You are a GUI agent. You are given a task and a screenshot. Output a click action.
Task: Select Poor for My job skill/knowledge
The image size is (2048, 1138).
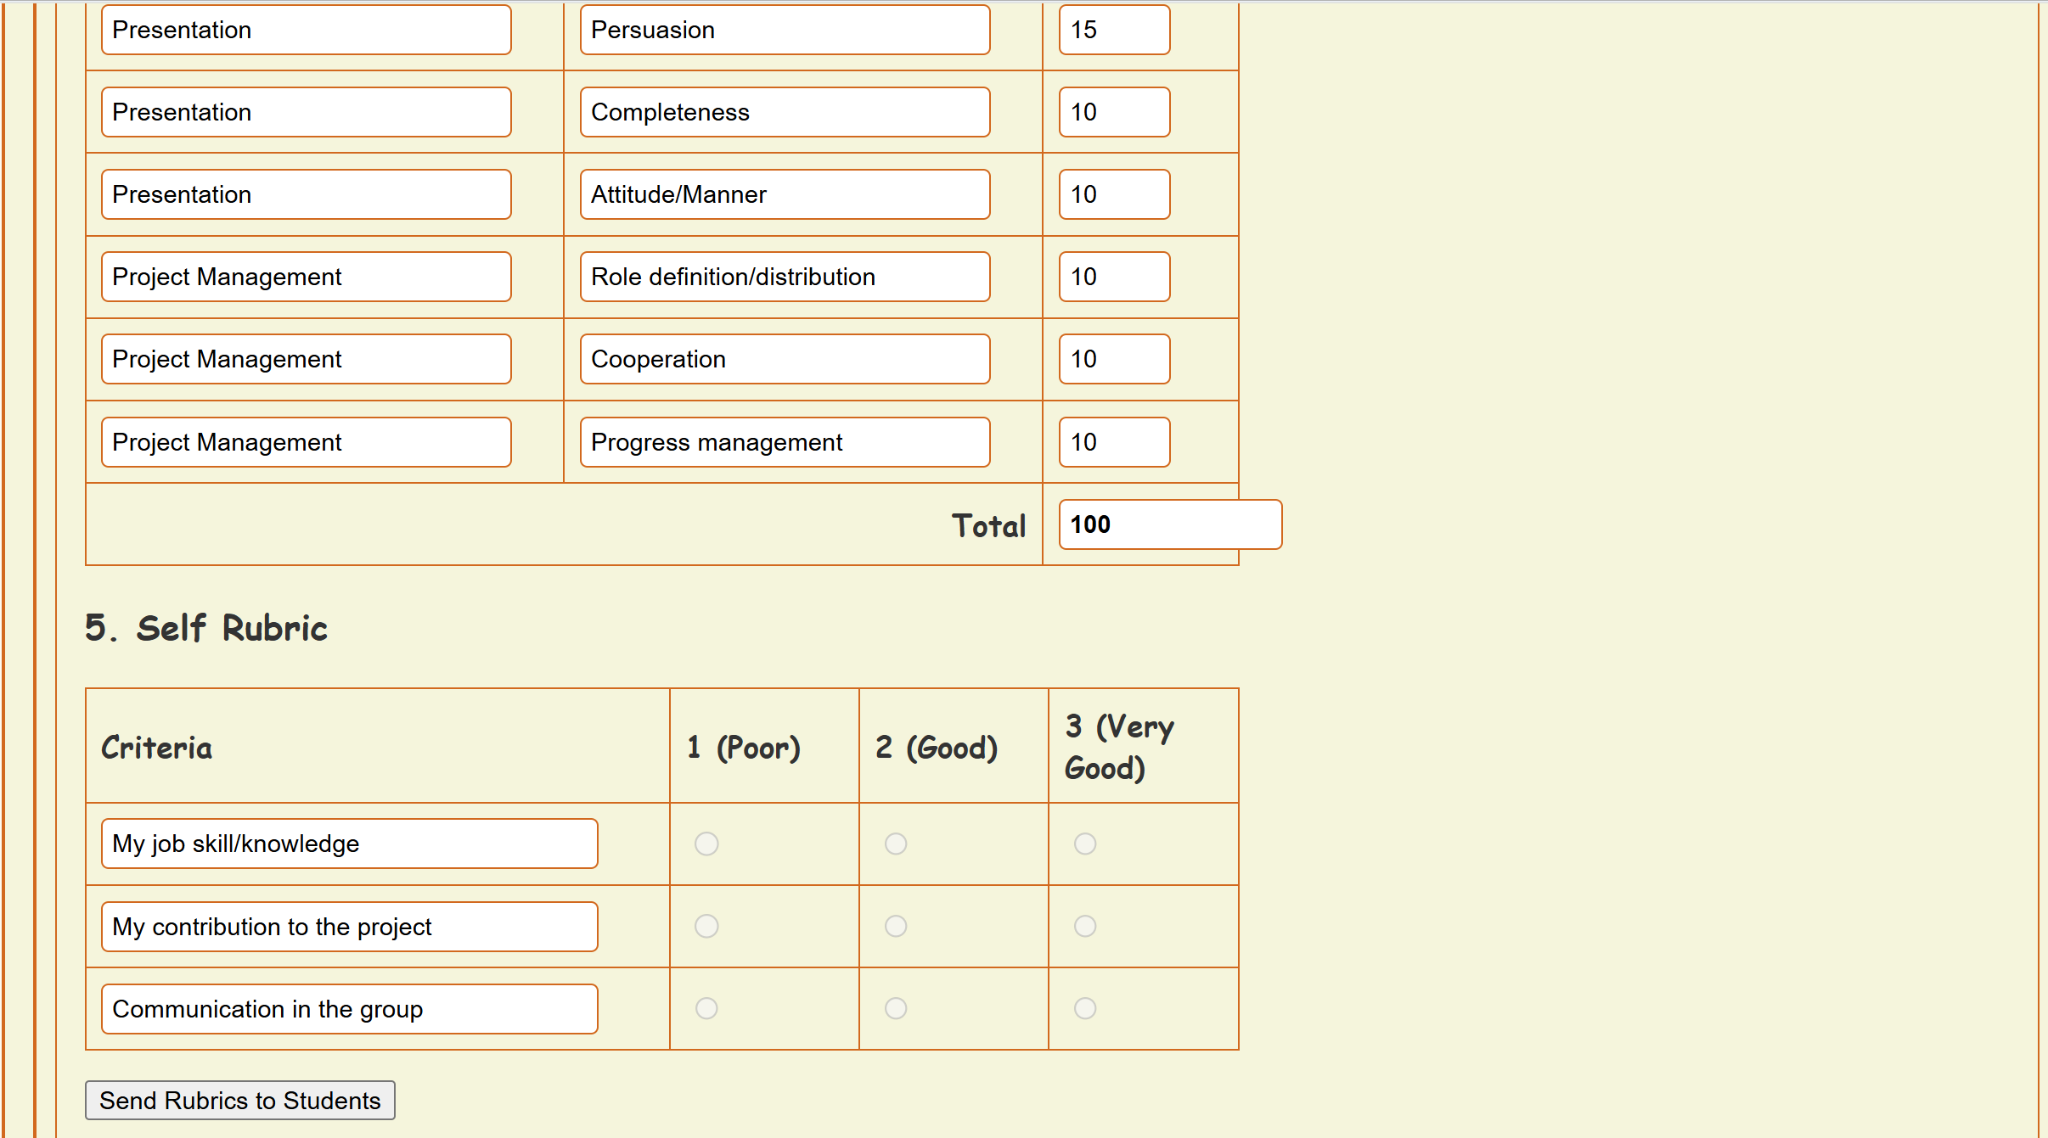(706, 844)
